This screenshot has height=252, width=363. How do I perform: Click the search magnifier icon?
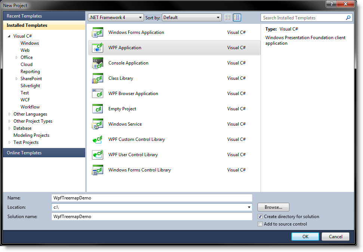pyautogui.click(x=348, y=18)
